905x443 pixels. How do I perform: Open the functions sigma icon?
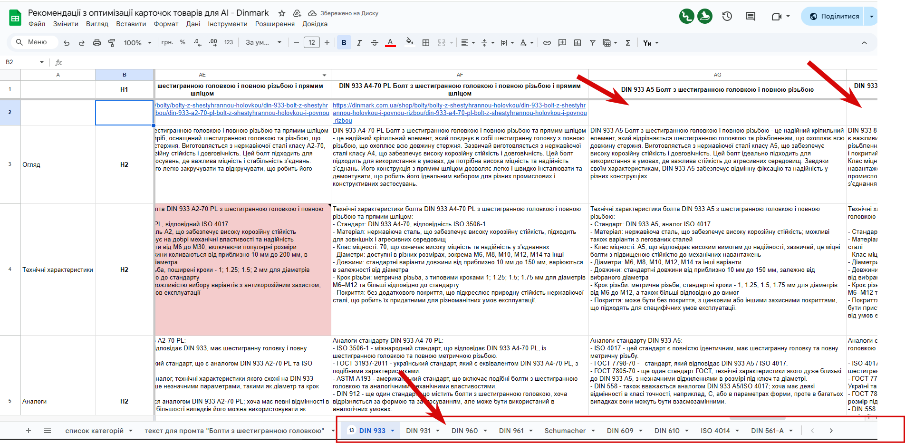(628, 43)
